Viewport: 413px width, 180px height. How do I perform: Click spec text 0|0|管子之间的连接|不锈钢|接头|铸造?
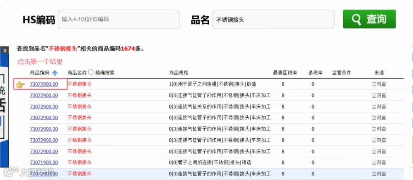(x=210, y=163)
